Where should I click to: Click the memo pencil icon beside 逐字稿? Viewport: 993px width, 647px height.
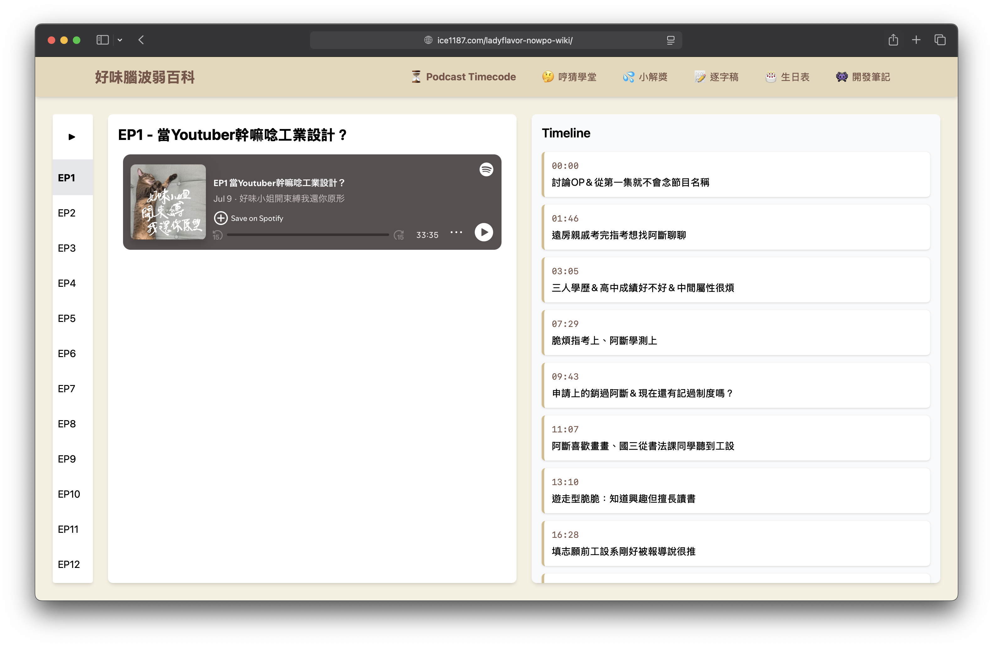(x=700, y=77)
